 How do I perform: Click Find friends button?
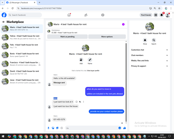(146, 15)
